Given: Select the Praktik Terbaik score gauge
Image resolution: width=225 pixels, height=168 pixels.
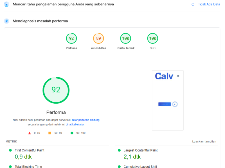Looking at the screenshot, I should (125, 38).
